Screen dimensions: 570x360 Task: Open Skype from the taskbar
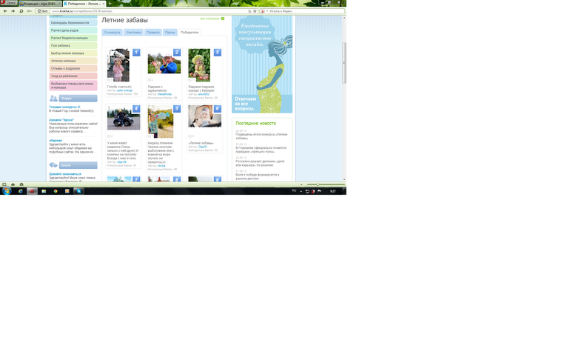point(78,191)
